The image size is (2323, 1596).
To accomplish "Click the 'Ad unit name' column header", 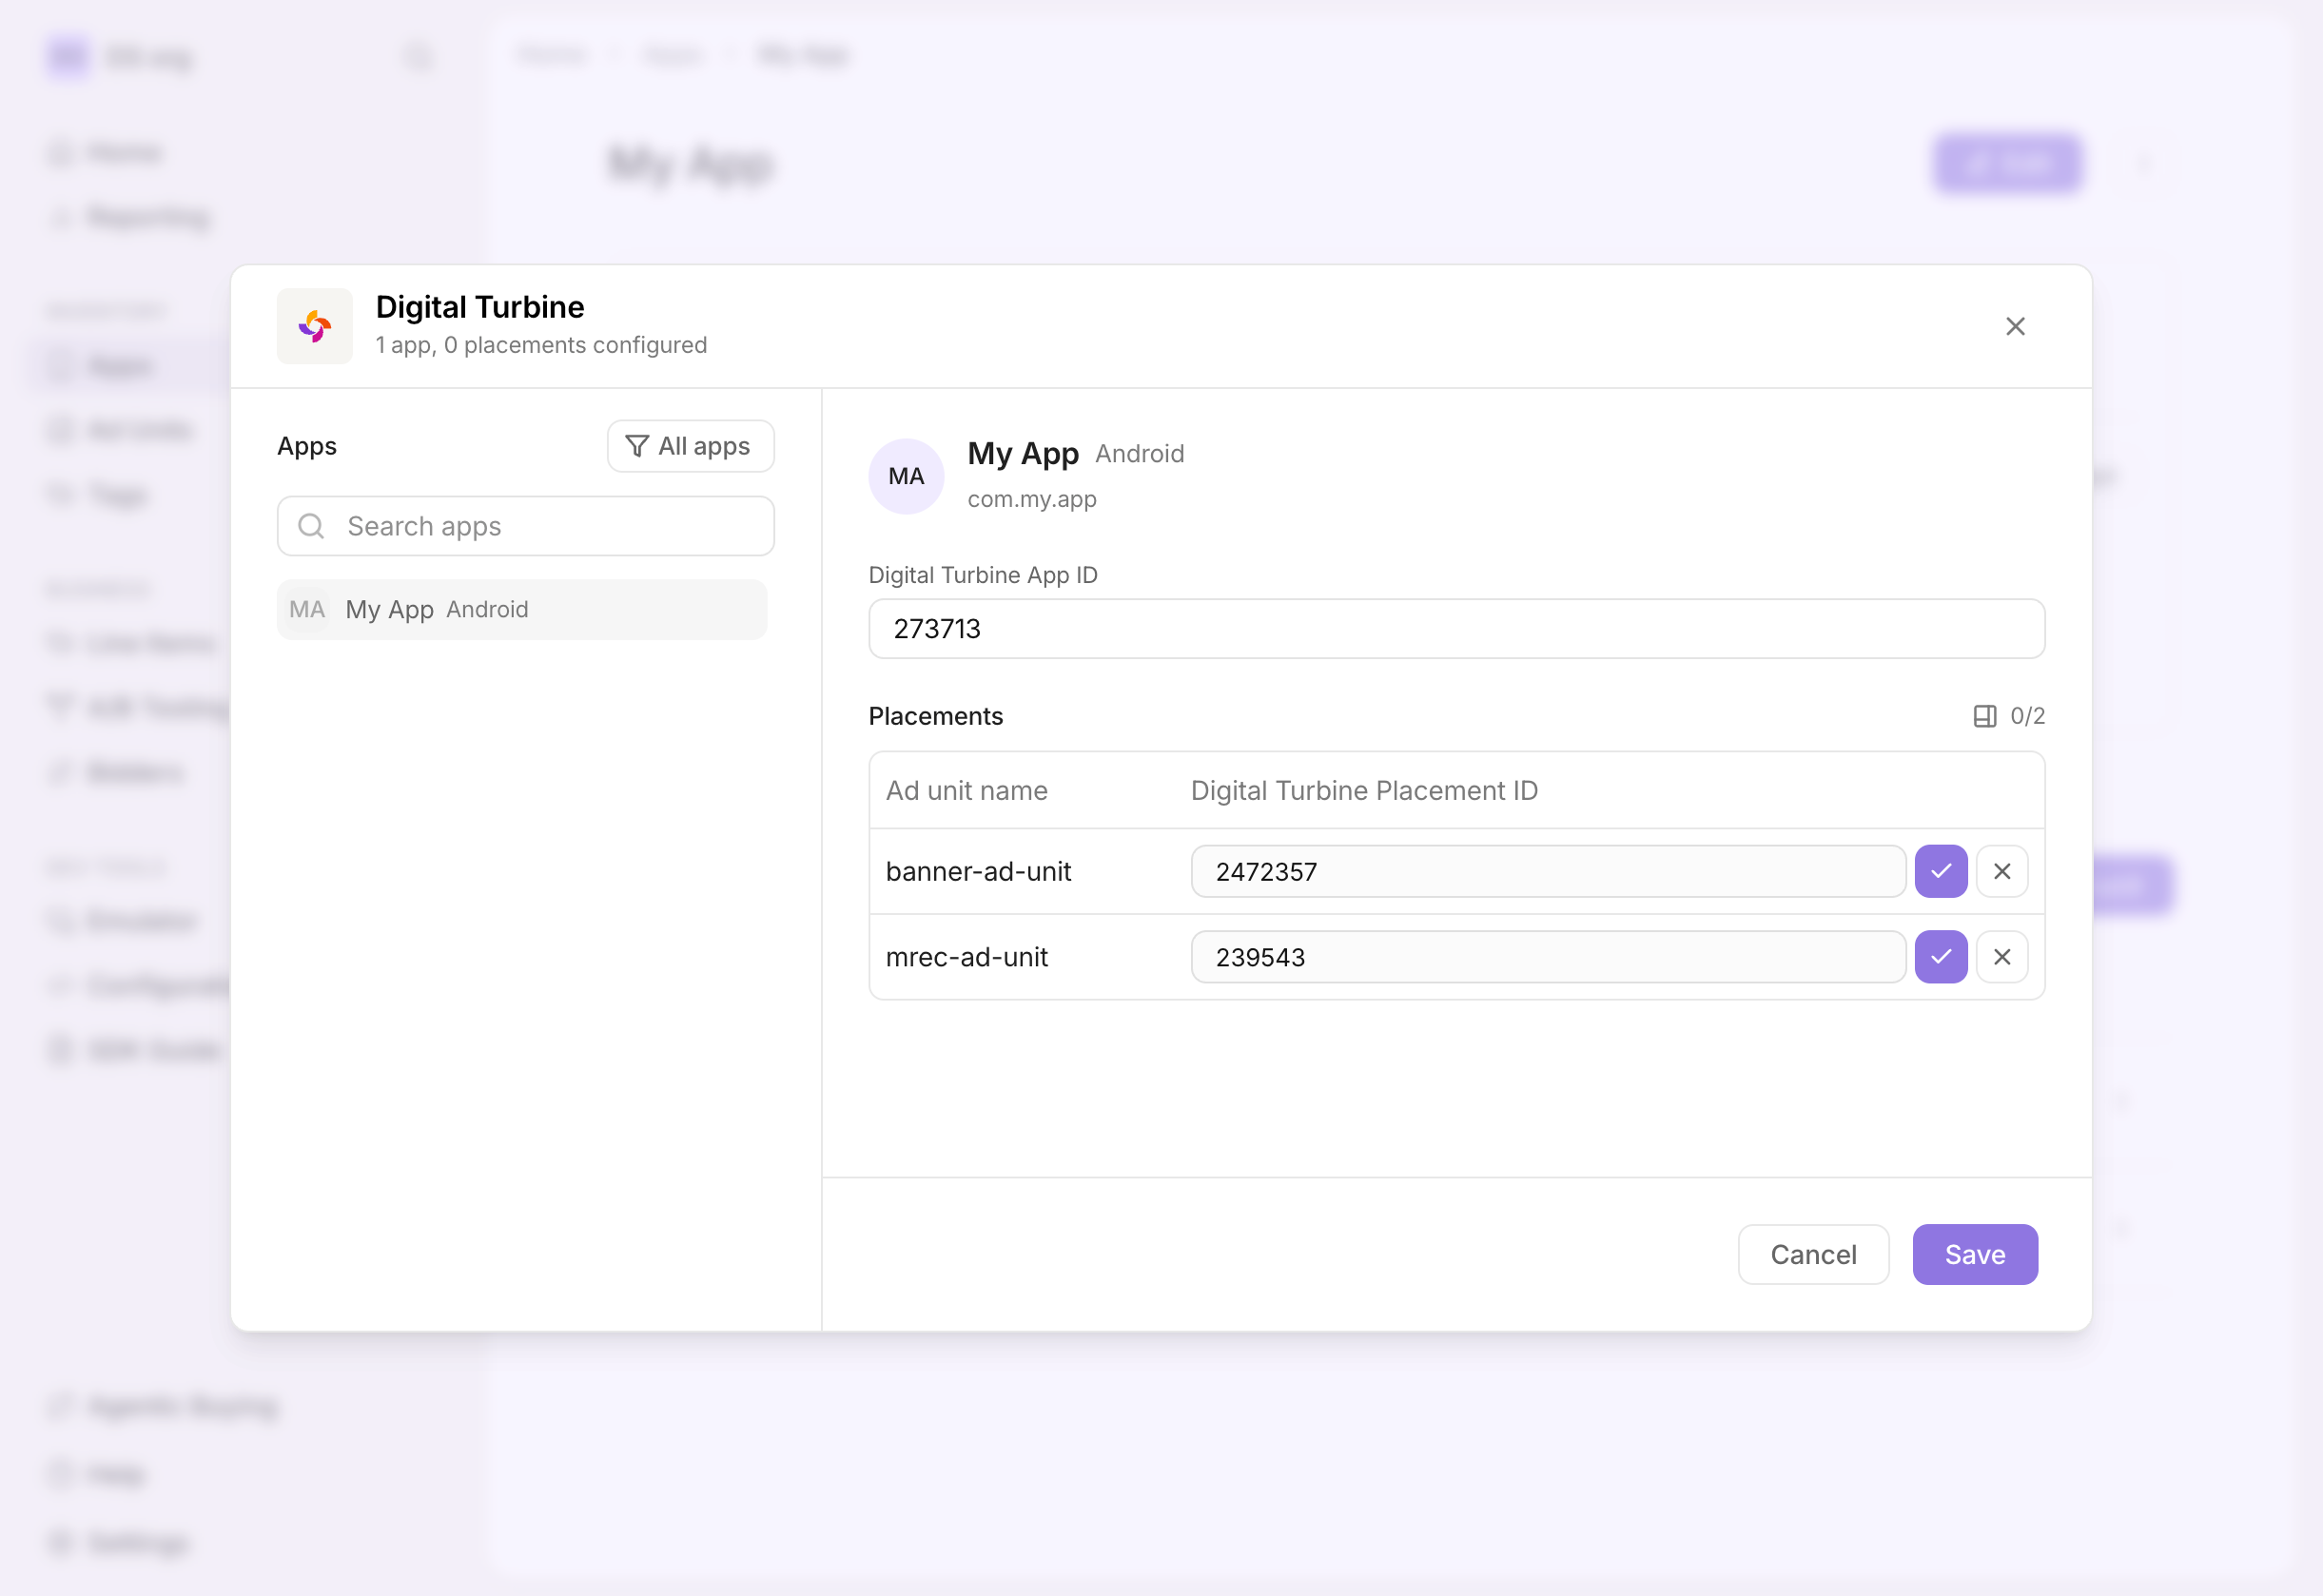I will point(967,790).
